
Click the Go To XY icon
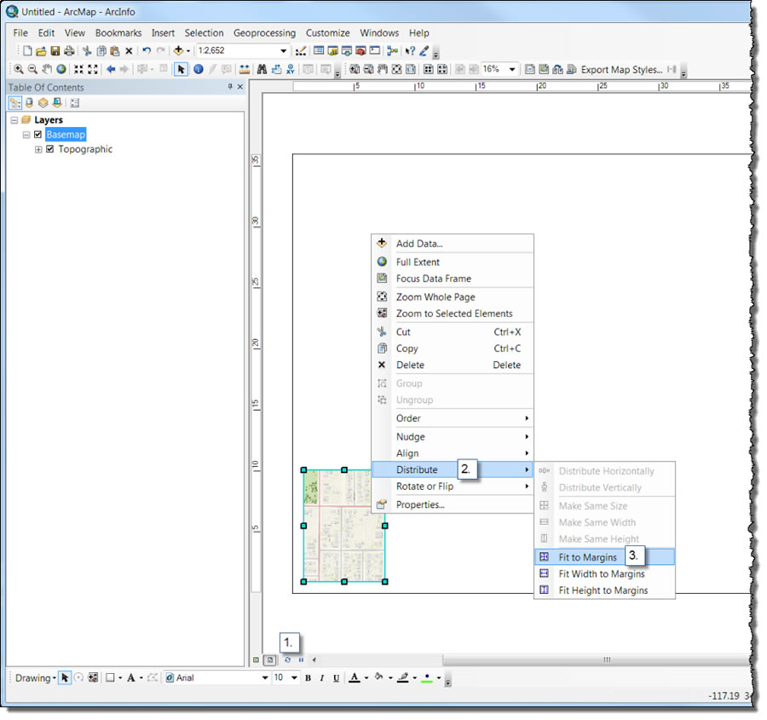291,70
